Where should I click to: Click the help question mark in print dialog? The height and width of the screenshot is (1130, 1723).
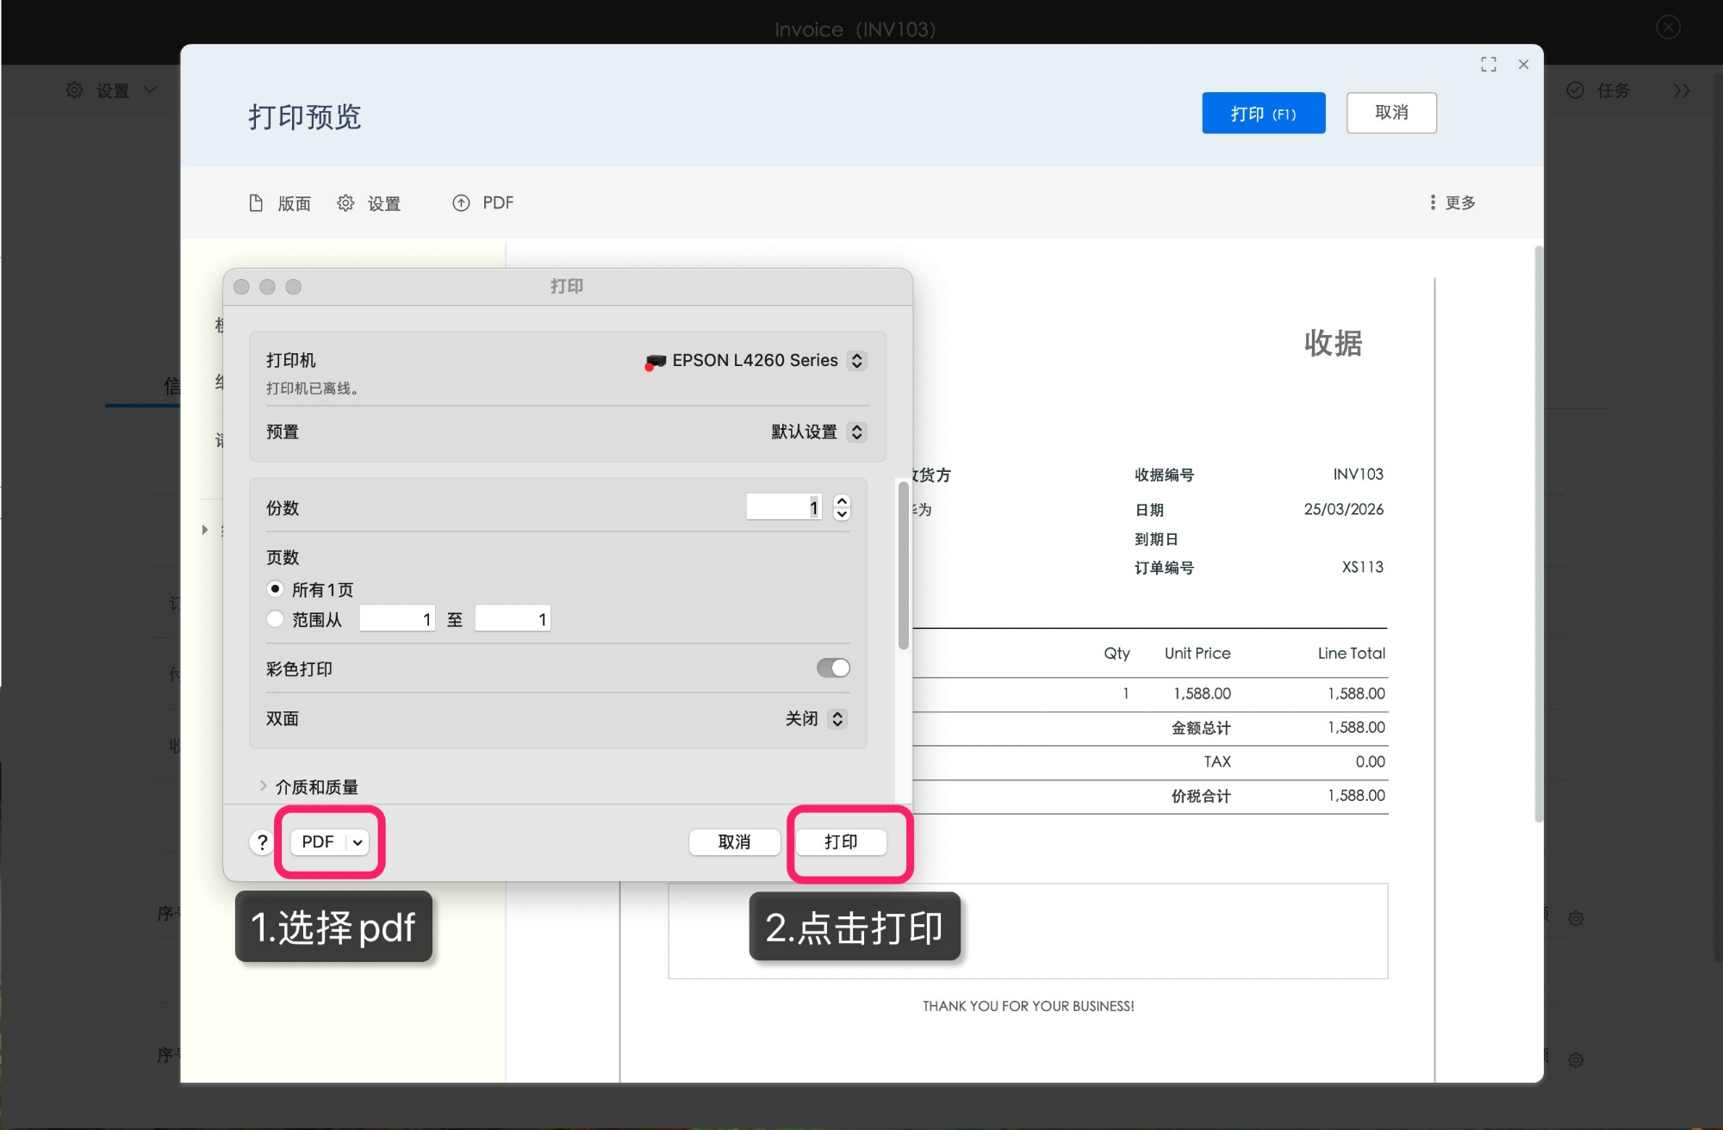coord(261,842)
